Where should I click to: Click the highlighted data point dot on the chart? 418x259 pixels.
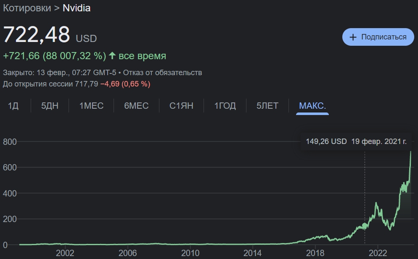pos(365,225)
